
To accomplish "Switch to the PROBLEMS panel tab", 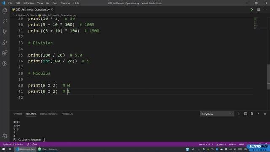I will click(67, 114).
